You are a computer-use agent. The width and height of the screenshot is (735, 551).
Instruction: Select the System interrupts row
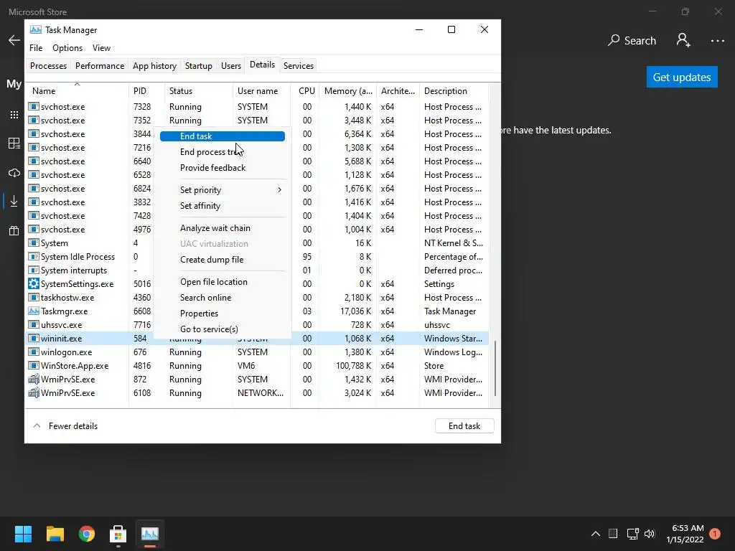(x=258, y=270)
